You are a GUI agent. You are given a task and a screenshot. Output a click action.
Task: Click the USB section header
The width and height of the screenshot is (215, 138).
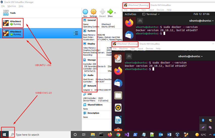click(90, 94)
